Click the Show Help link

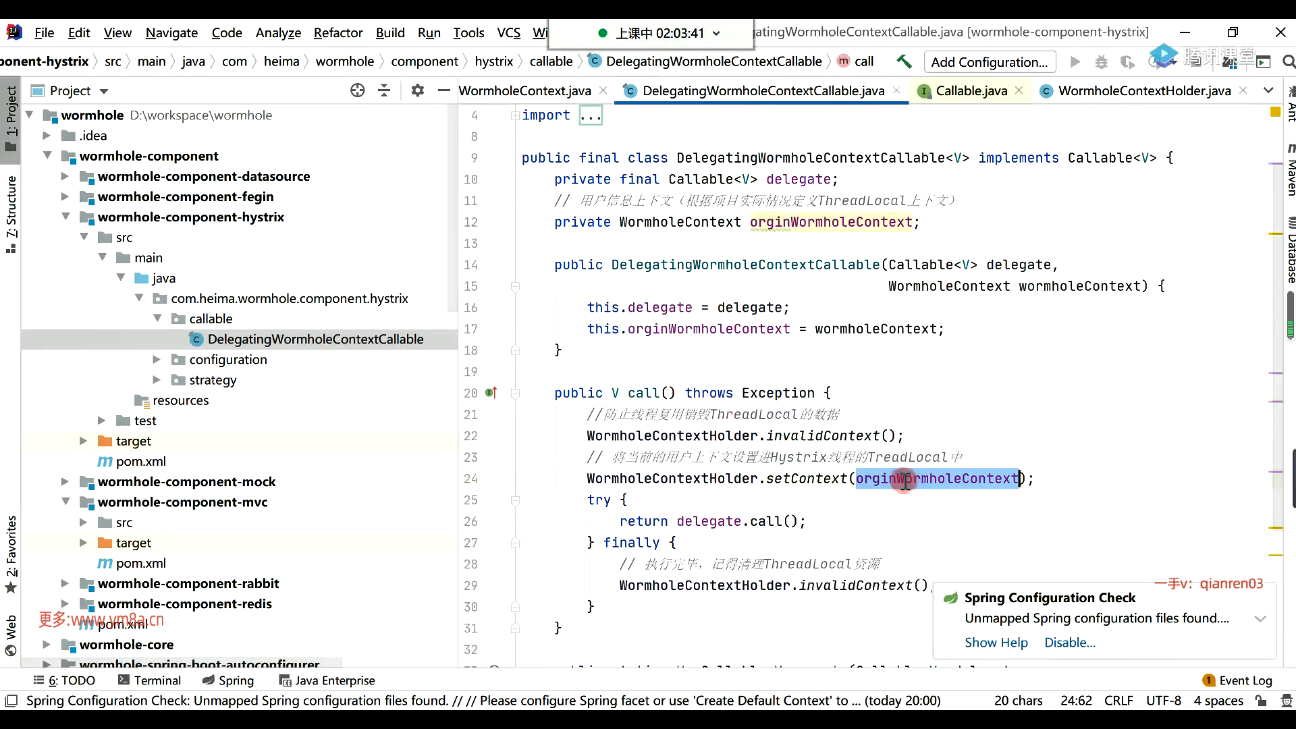coord(996,643)
